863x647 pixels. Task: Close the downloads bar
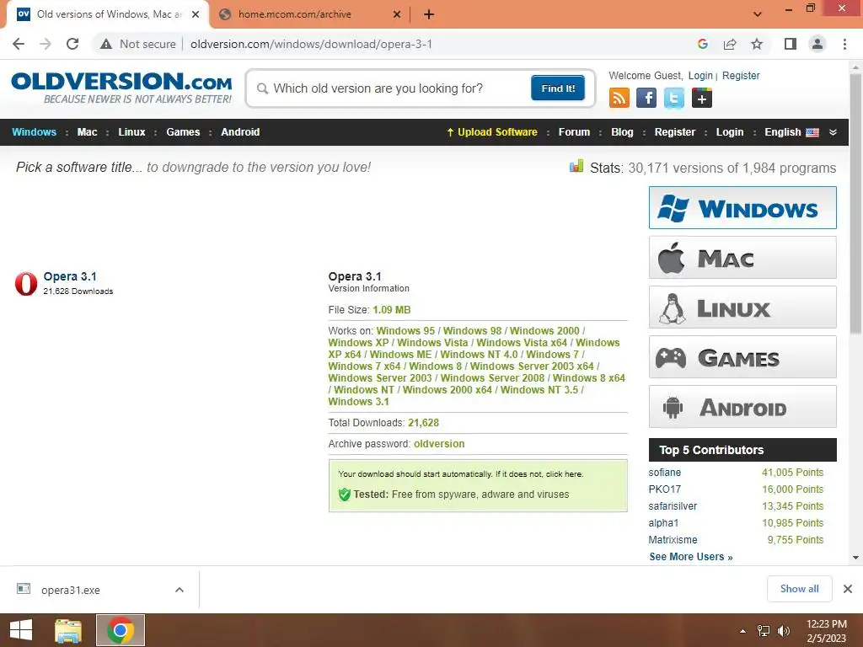848,589
